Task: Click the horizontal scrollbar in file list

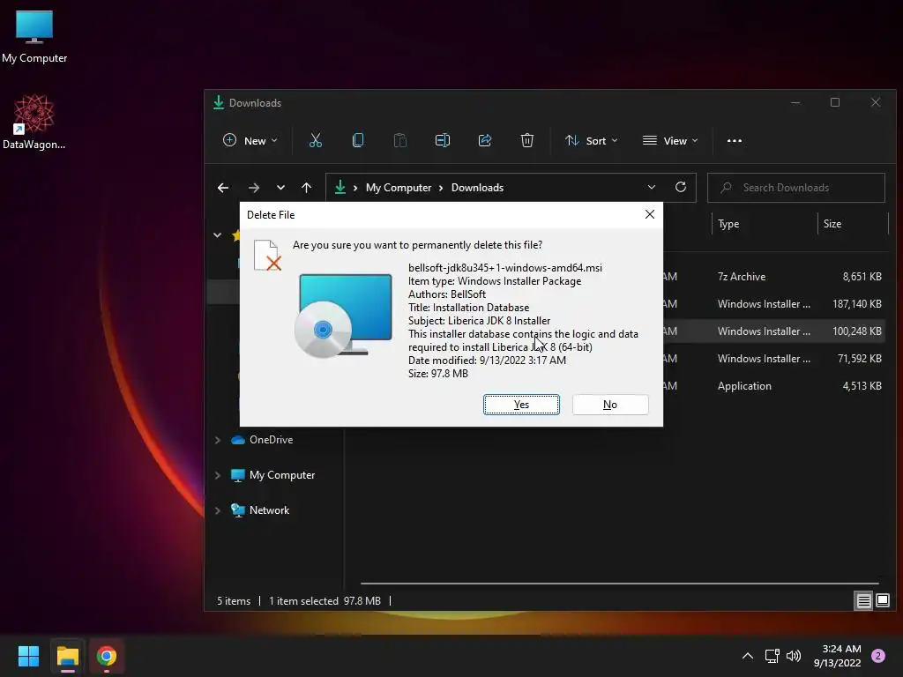Action: [620, 584]
